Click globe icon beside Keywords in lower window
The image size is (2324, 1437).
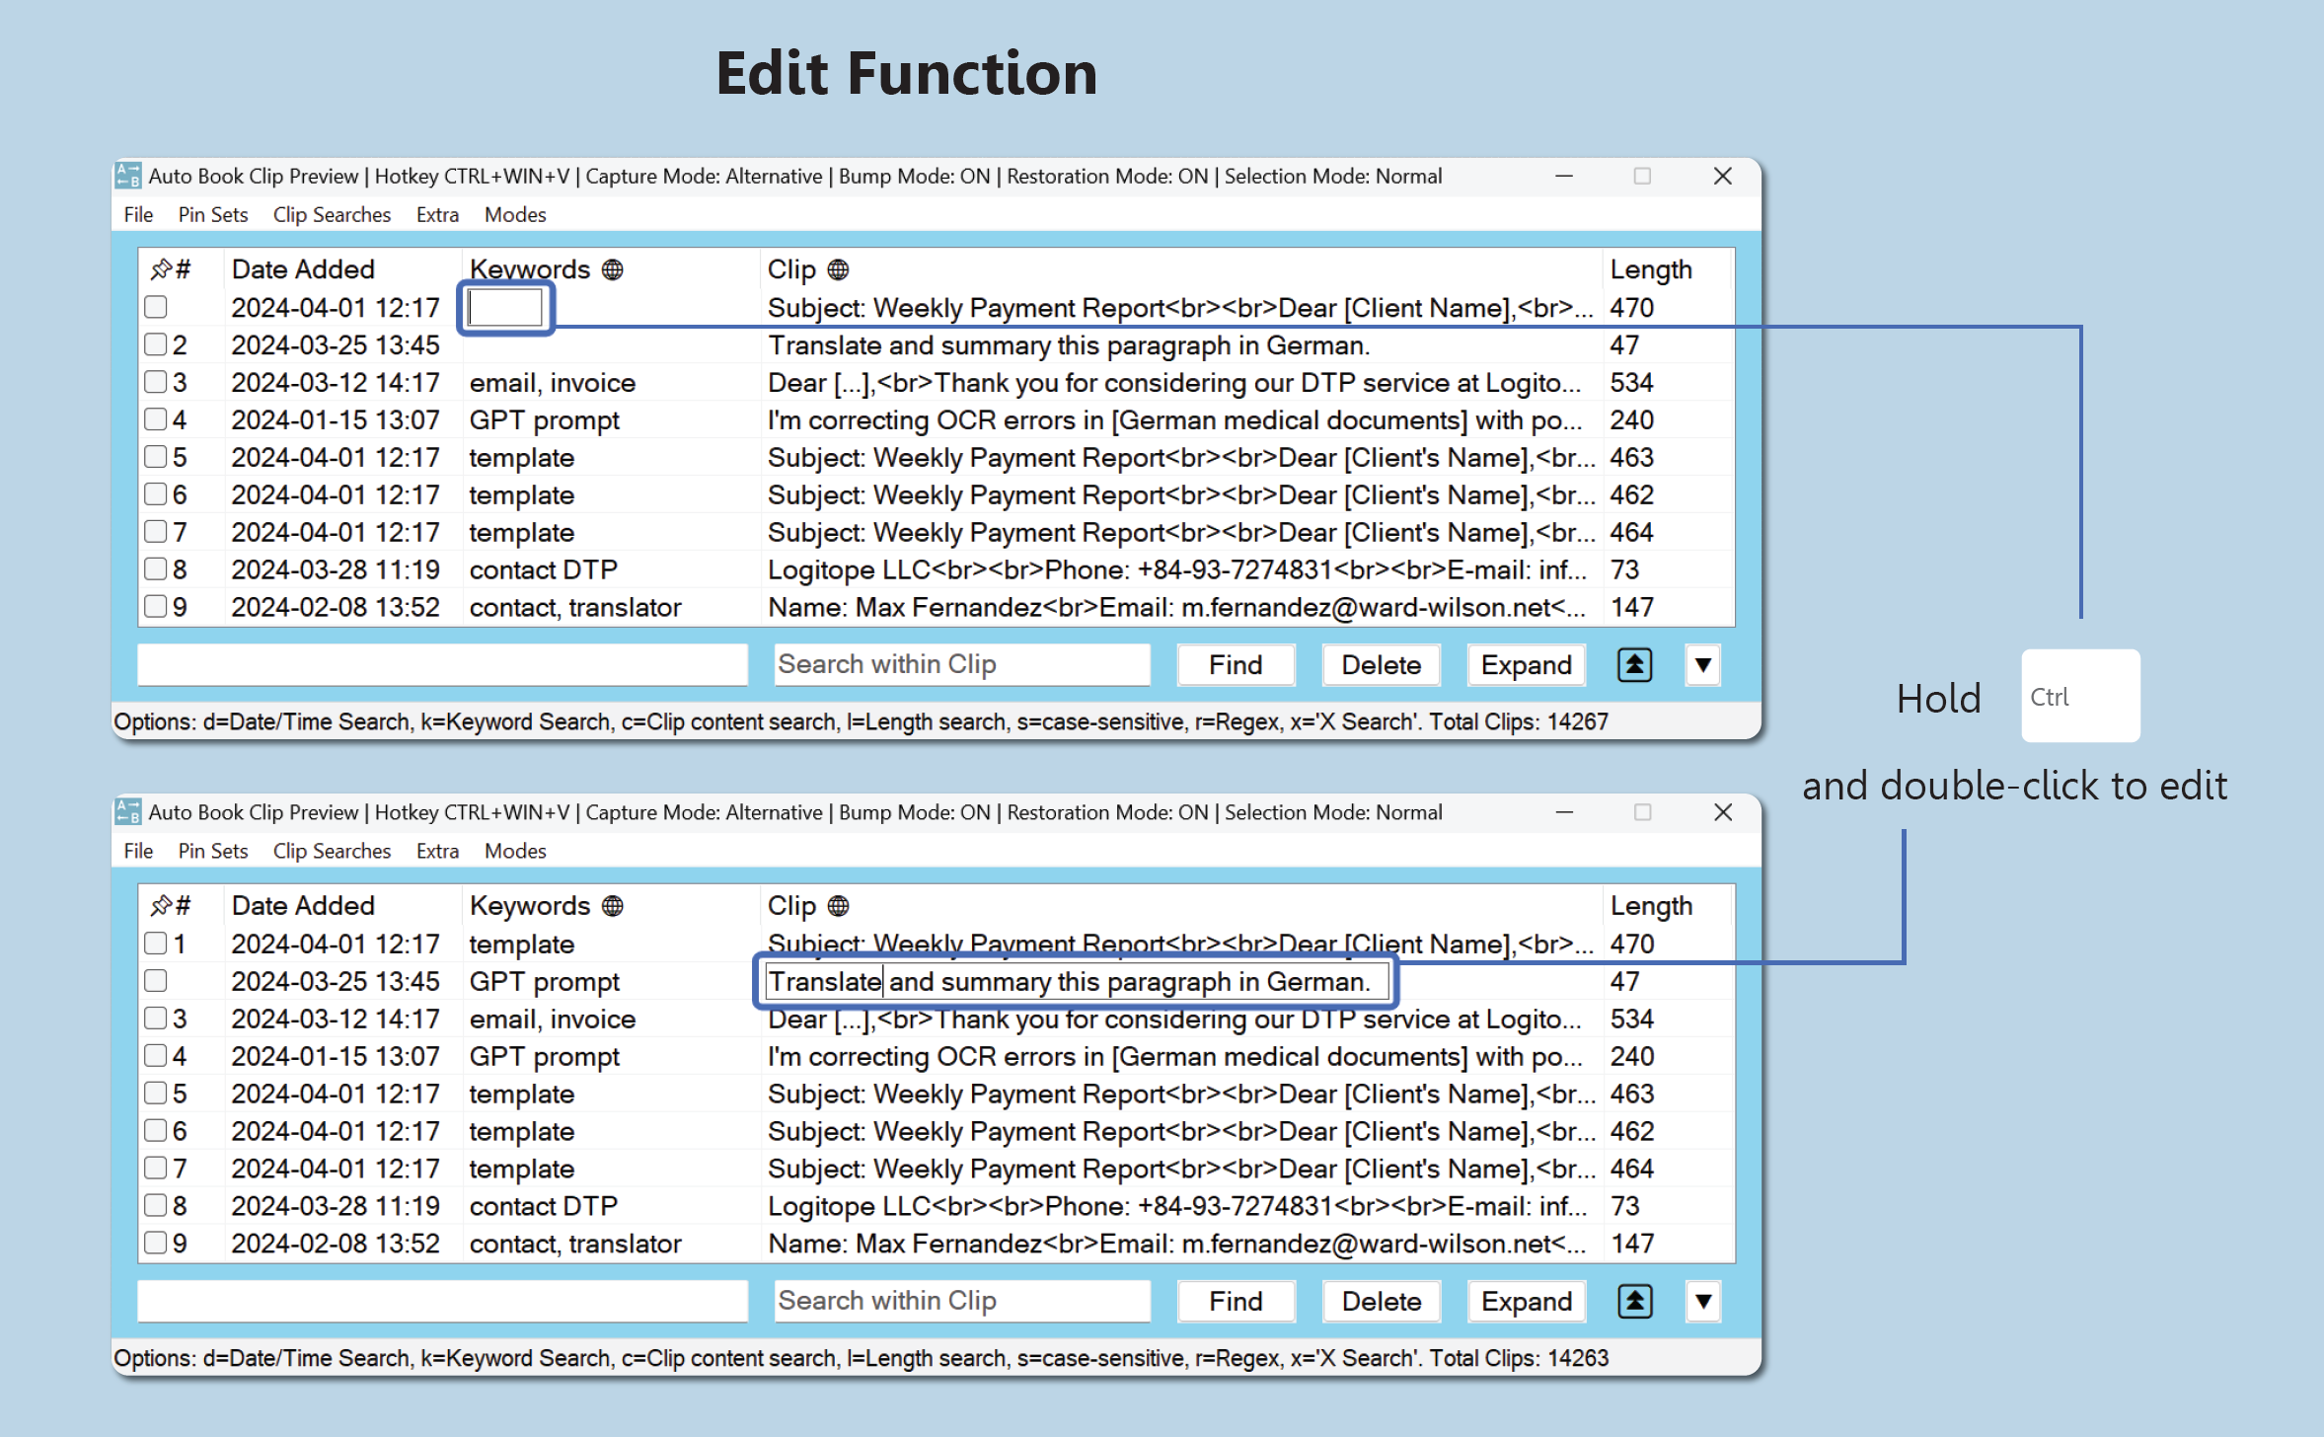612,906
